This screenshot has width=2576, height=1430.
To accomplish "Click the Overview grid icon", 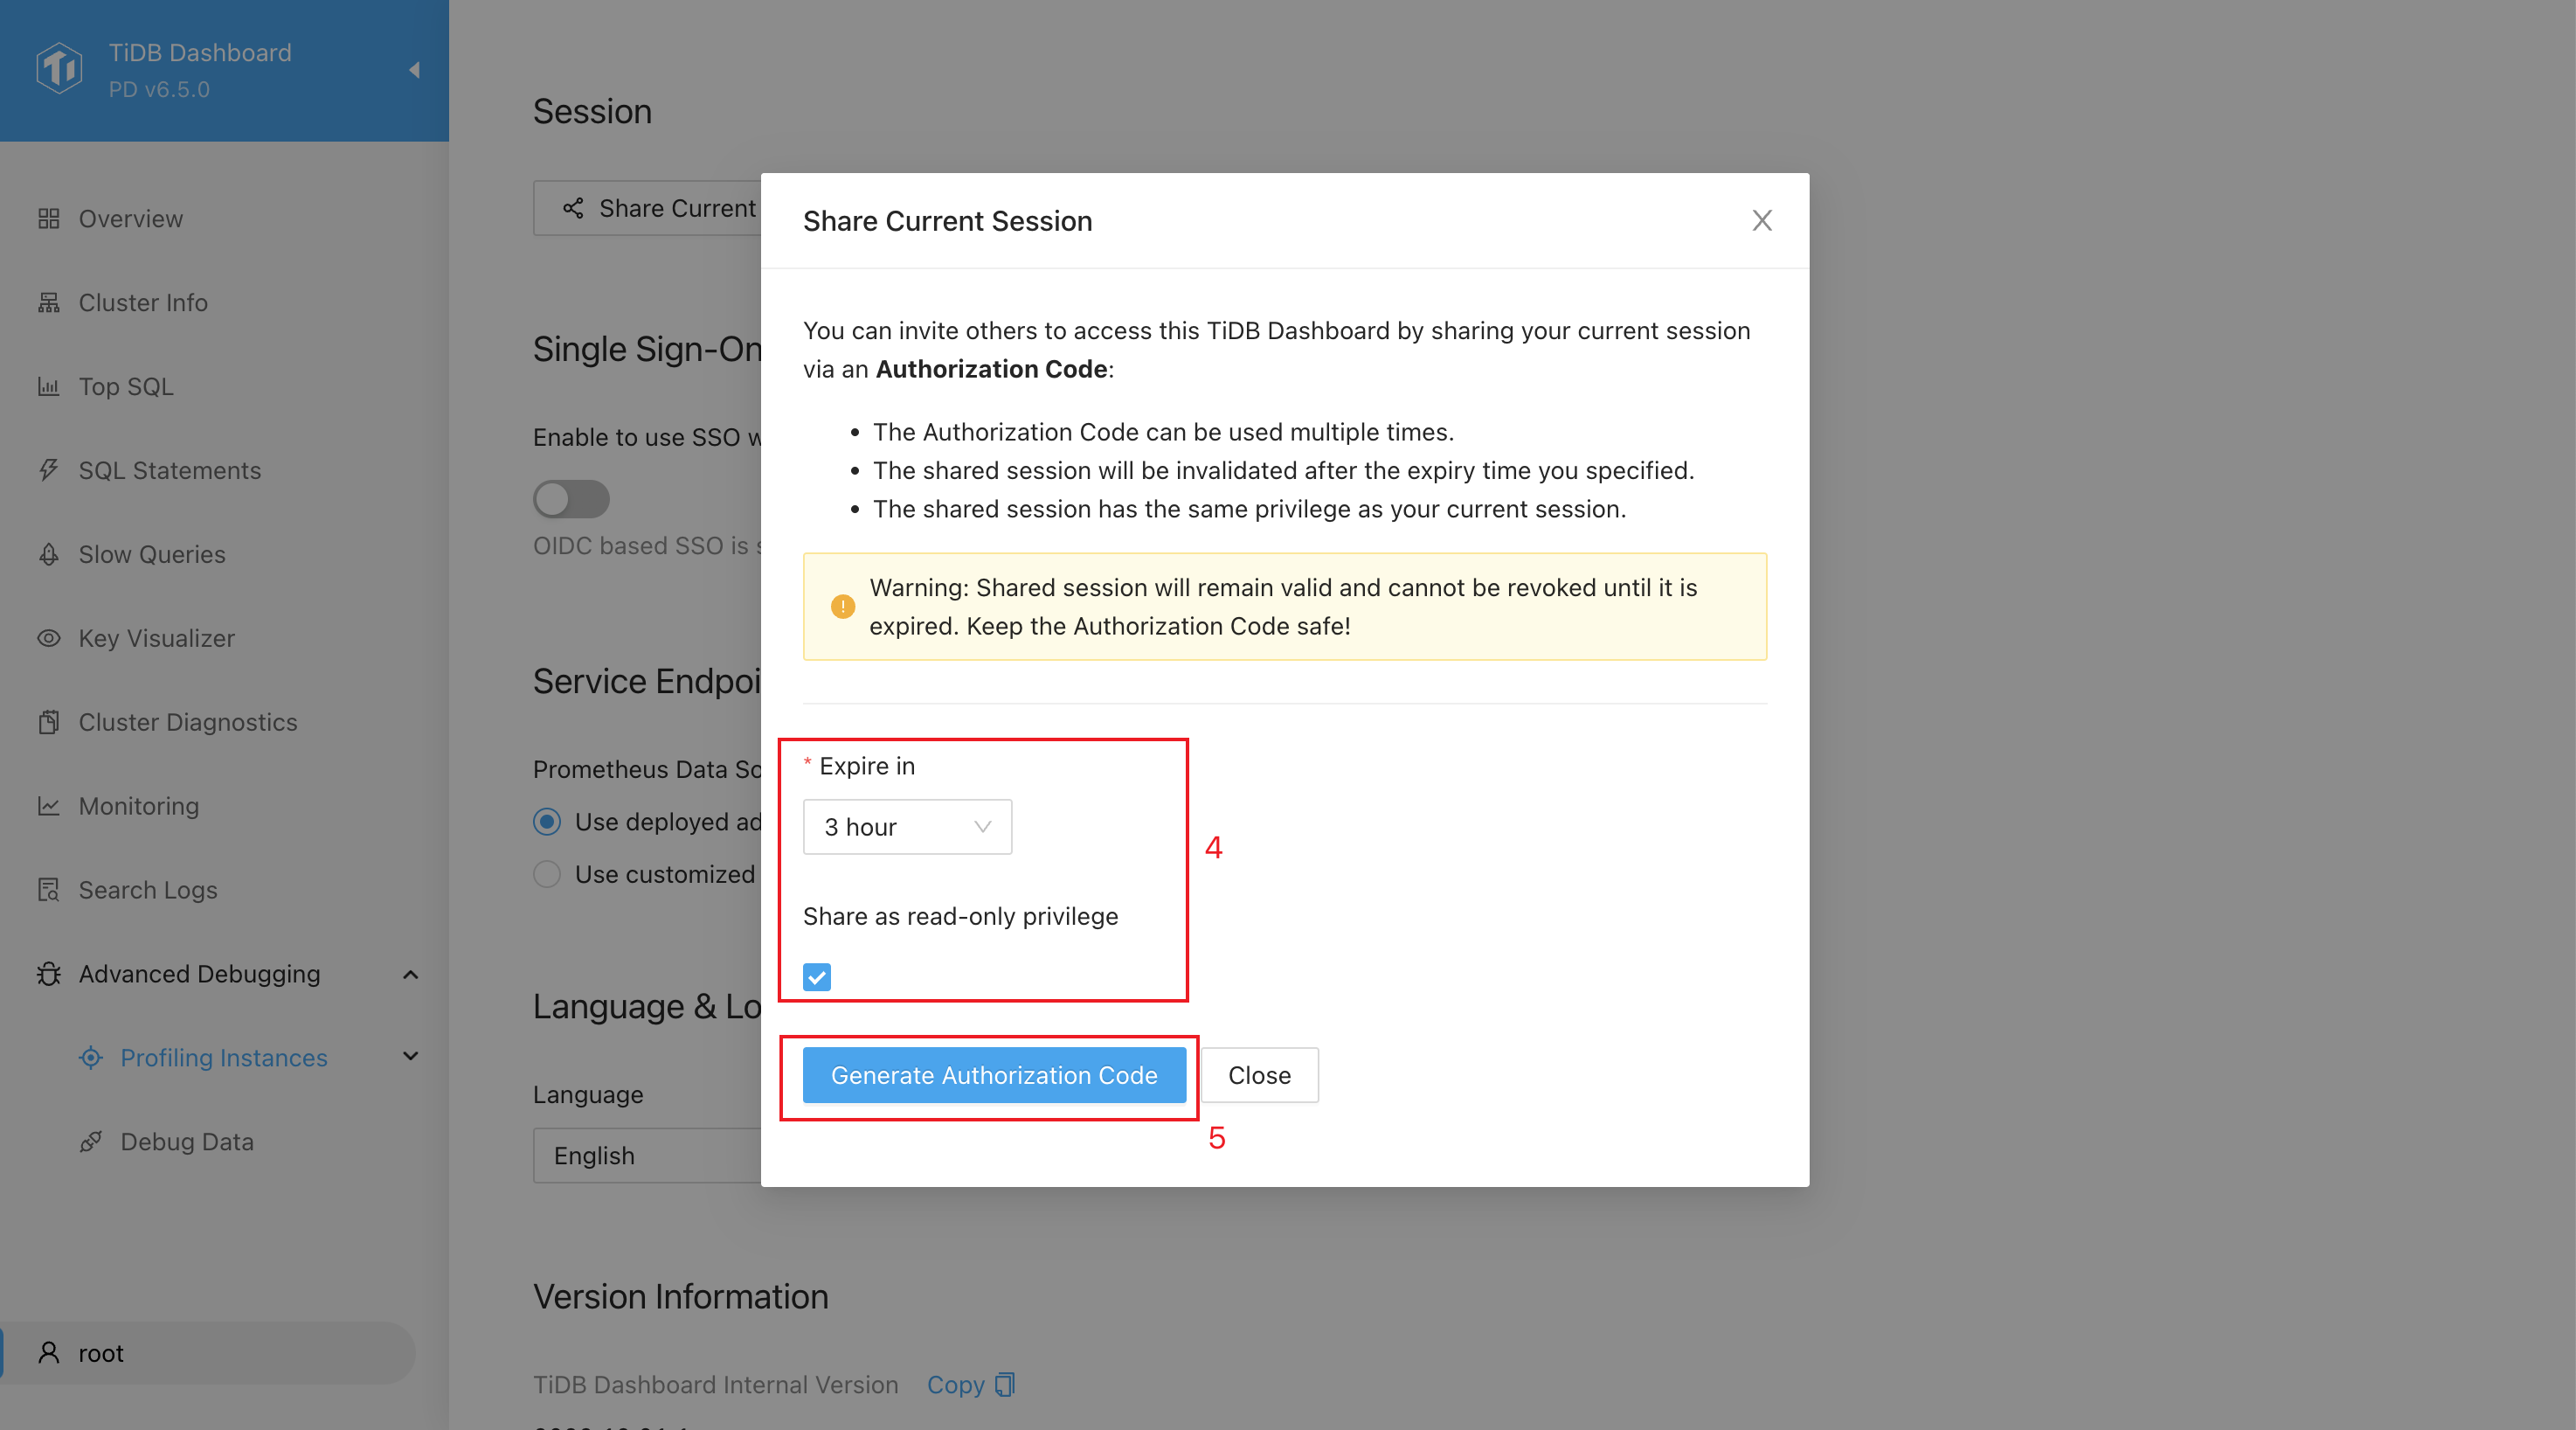I will [x=49, y=218].
